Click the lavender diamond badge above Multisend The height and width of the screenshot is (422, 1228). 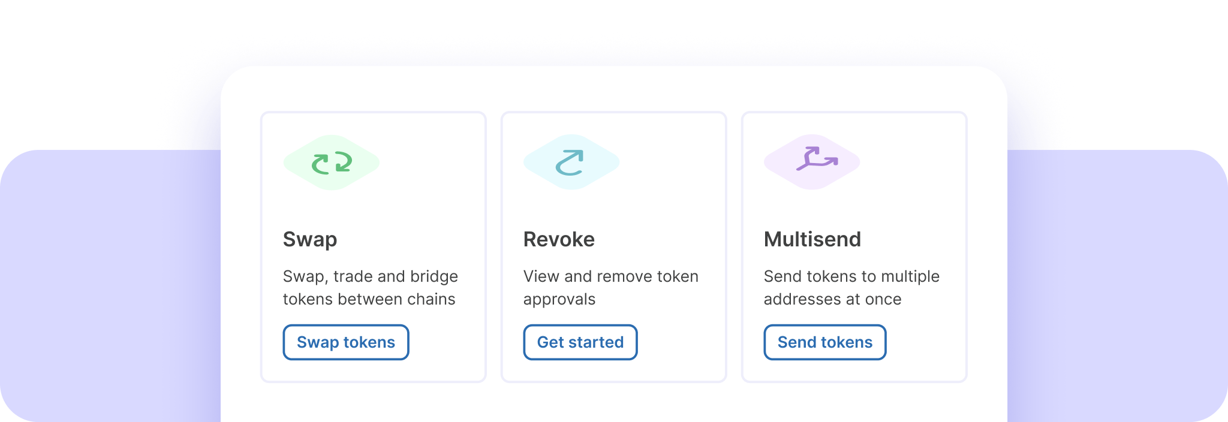point(812,161)
